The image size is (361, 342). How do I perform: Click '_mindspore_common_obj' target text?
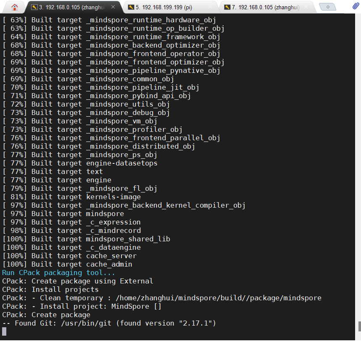[x=130, y=79]
